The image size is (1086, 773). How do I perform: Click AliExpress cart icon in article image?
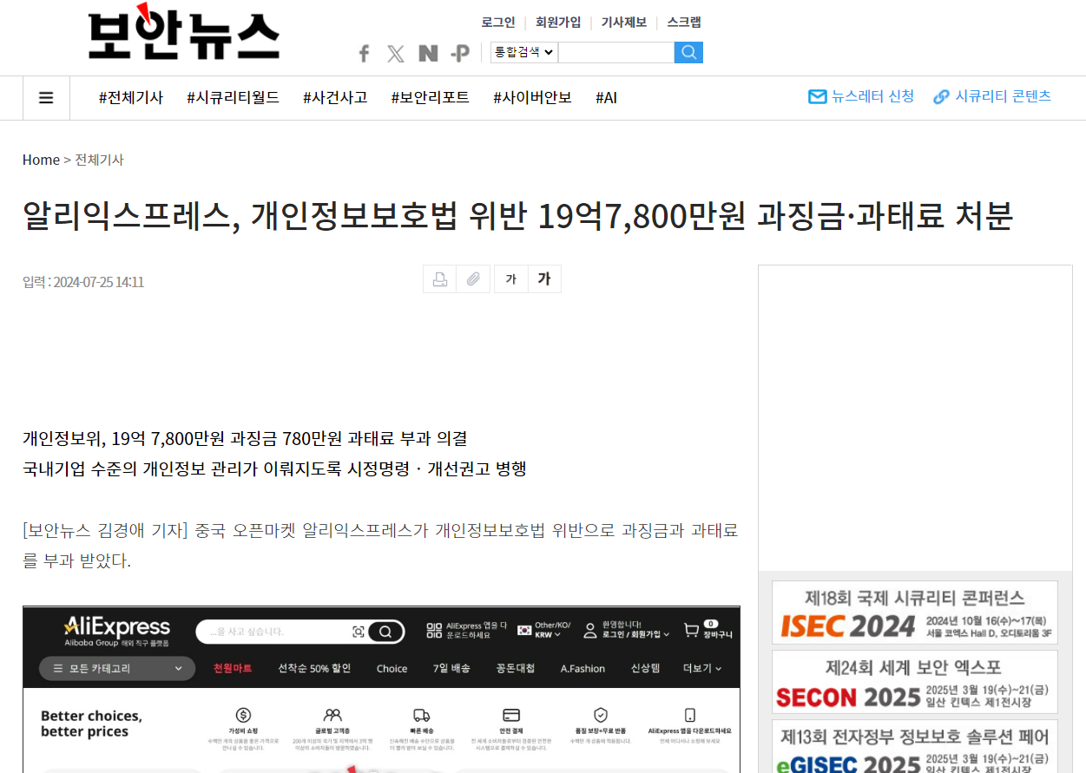(x=692, y=631)
